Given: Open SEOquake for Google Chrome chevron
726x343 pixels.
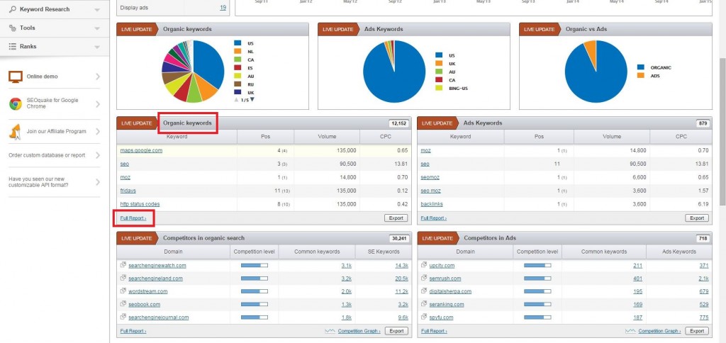Looking at the screenshot, I should (98, 103).
